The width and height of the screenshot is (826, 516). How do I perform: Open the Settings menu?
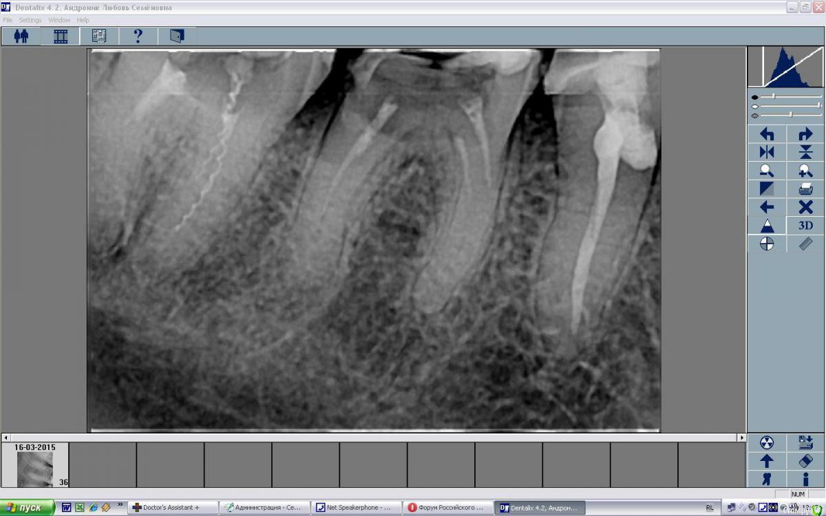click(30, 20)
